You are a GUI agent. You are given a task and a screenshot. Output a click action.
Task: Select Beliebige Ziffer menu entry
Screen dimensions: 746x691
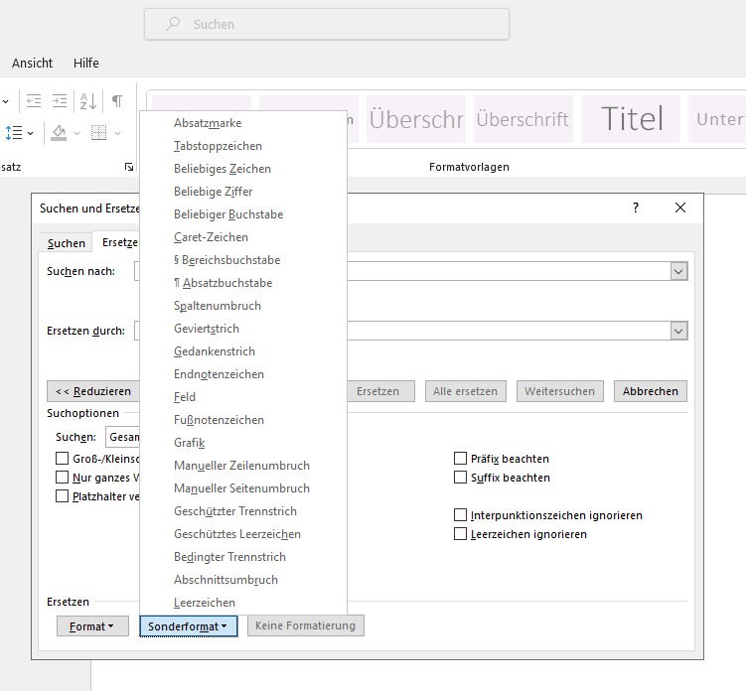(243, 192)
